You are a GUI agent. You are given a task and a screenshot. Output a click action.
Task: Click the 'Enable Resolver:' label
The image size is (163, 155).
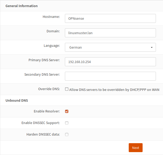(47, 111)
